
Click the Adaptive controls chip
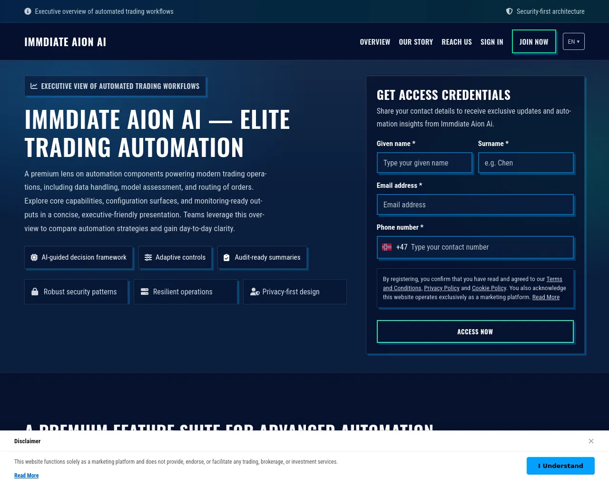[175, 257]
